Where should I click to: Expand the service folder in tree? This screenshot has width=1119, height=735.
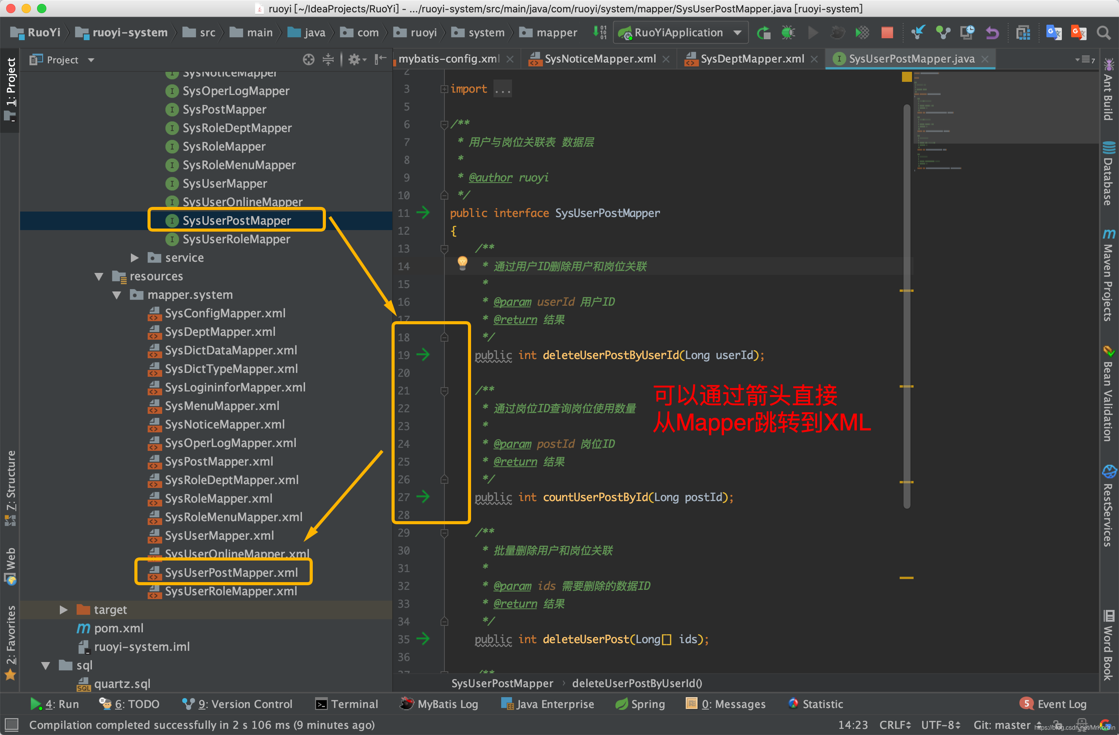click(134, 257)
